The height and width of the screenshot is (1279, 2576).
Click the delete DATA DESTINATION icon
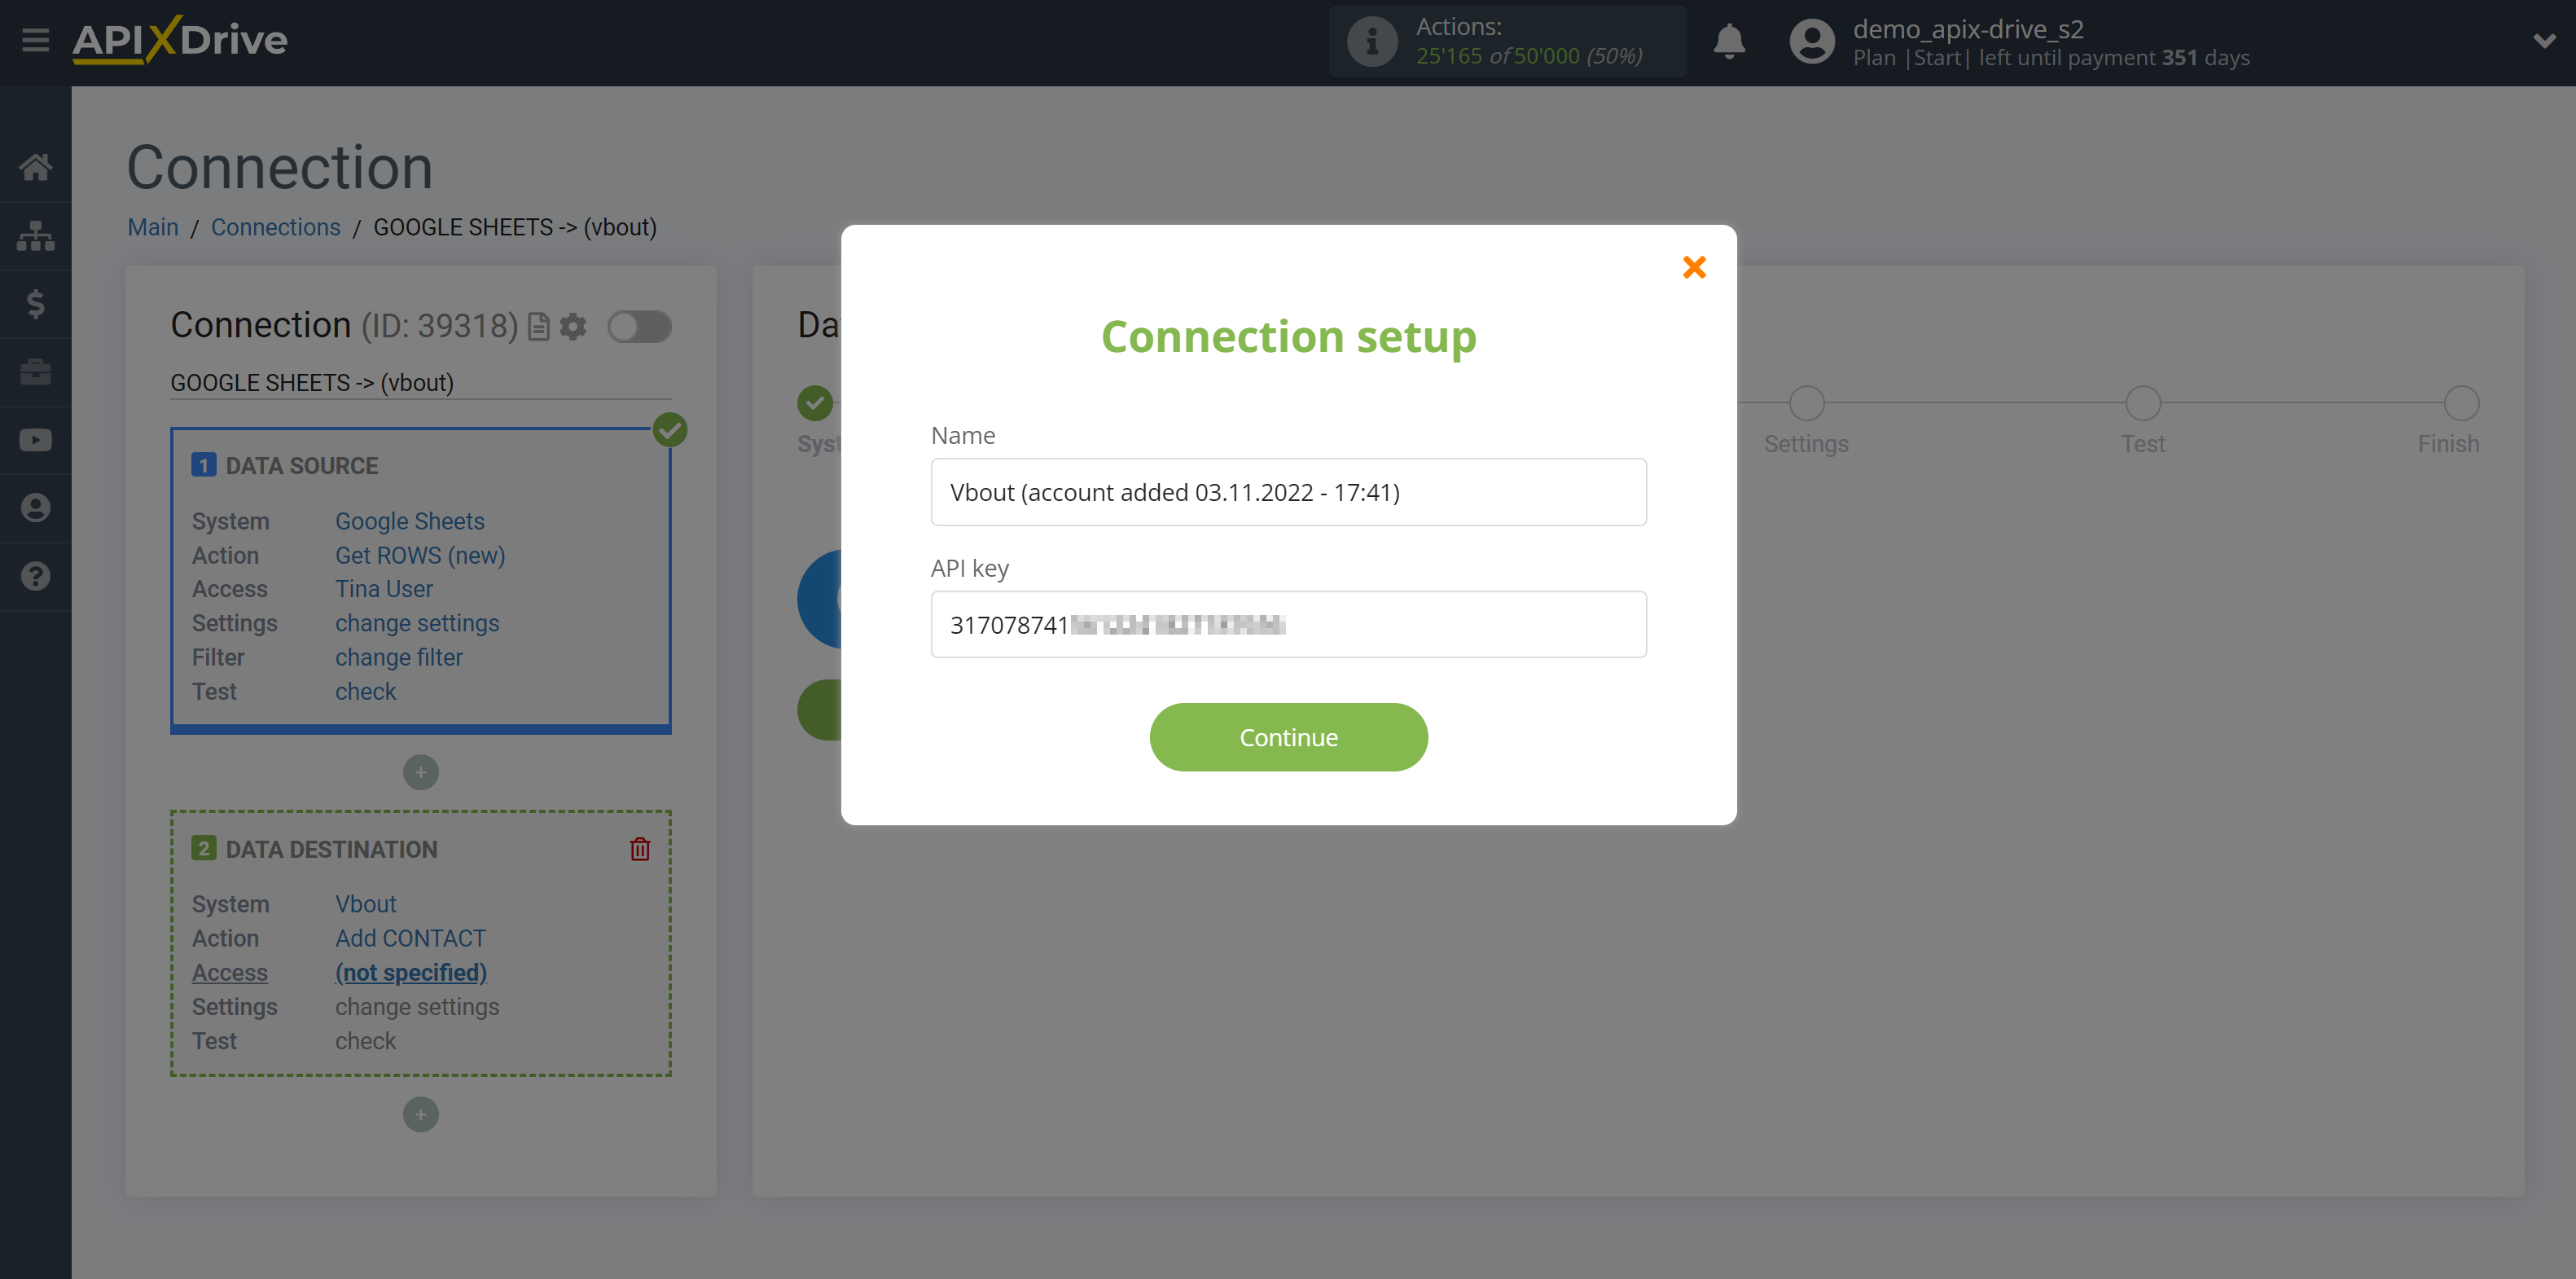tap(641, 848)
